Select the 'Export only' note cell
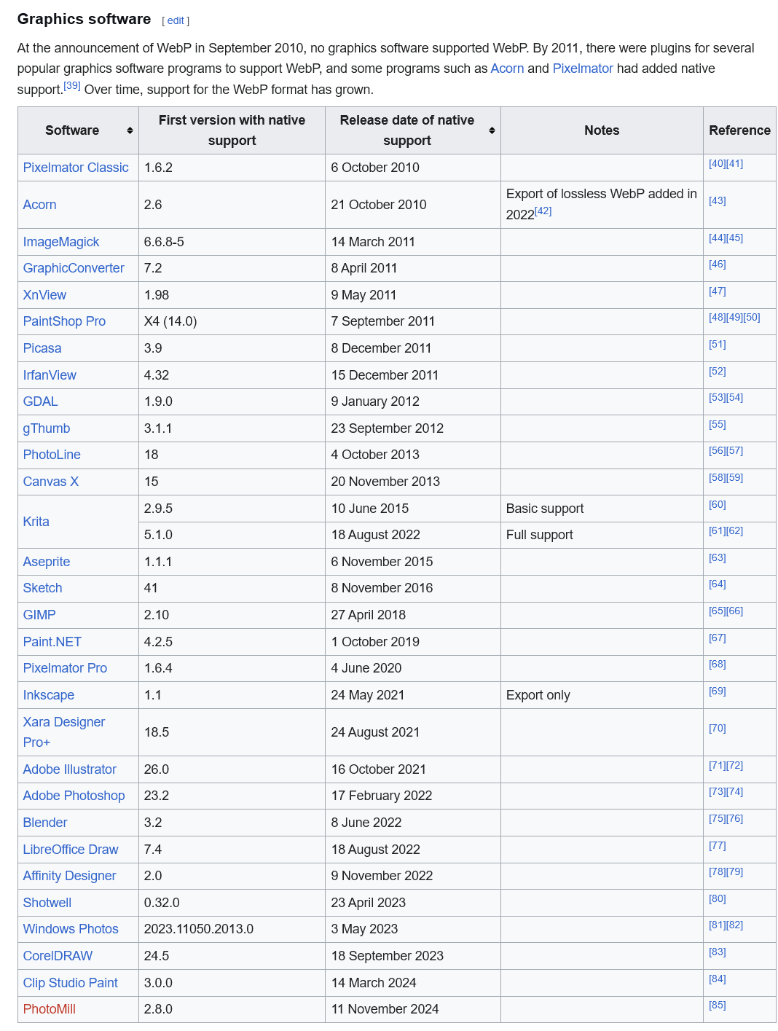The height and width of the screenshot is (1031, 778). click(602, 695)
